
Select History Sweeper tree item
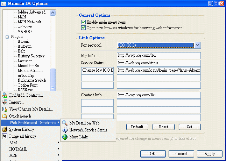point(31,56)
